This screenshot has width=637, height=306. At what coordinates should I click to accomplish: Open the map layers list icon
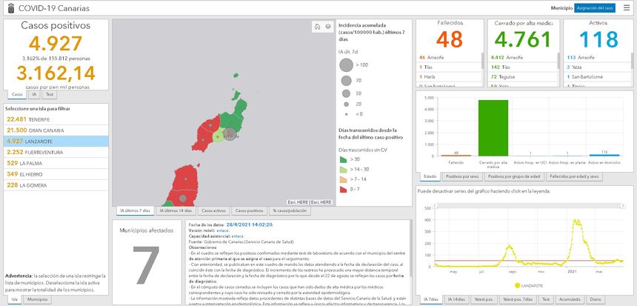click(x=327, y=27)
